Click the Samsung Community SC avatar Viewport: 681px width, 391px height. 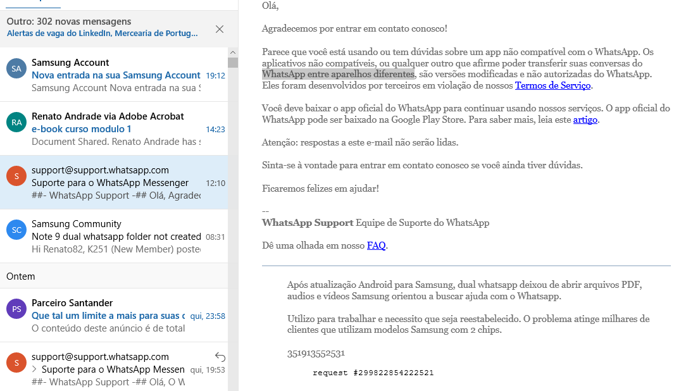tap(16, 230)
